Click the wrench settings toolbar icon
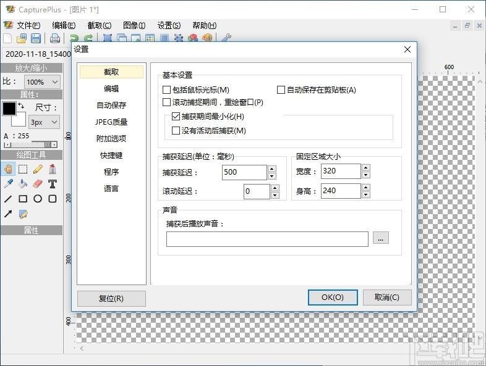Screen dimensions: 486x366 [x=226, y=38]
